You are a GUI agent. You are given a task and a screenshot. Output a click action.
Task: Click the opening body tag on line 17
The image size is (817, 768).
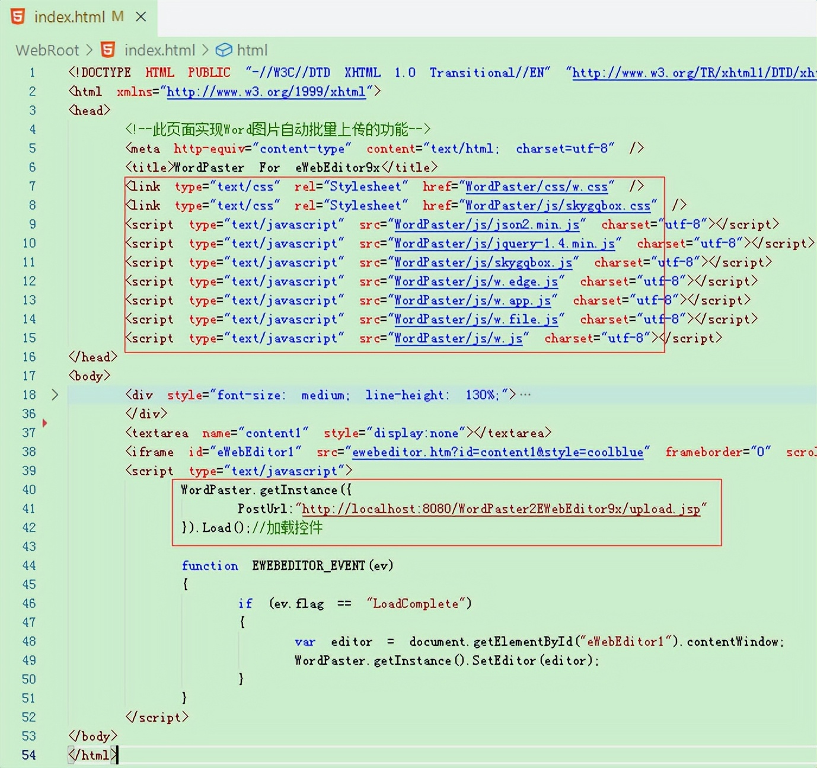[x=90, y=376]
